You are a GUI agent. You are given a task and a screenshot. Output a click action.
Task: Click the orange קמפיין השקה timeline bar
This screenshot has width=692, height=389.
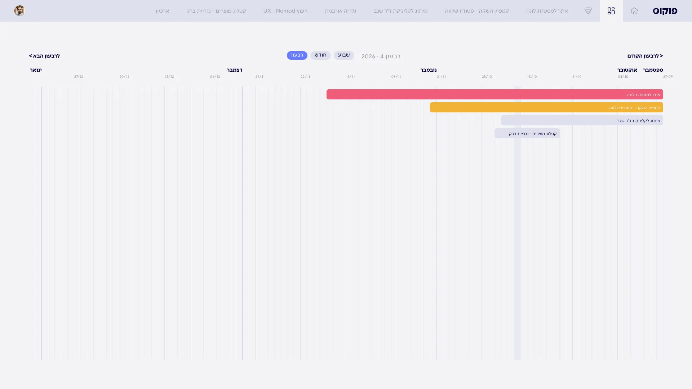(546, 107)
